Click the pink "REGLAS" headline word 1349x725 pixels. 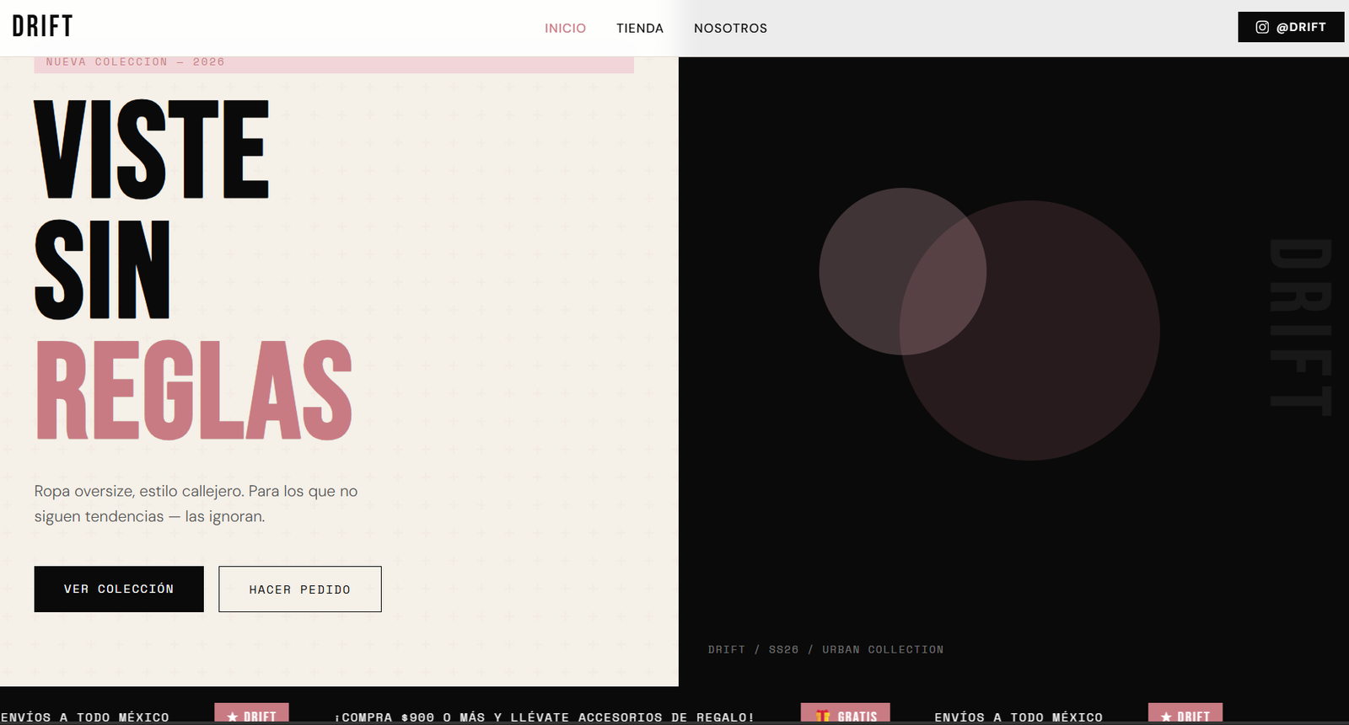(194, 390)
